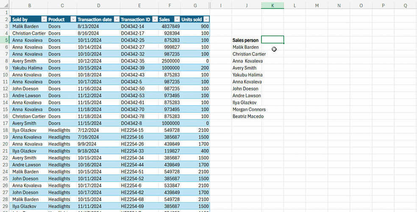Open the Transaction ID filter dropdown

[x=154, y=20]
